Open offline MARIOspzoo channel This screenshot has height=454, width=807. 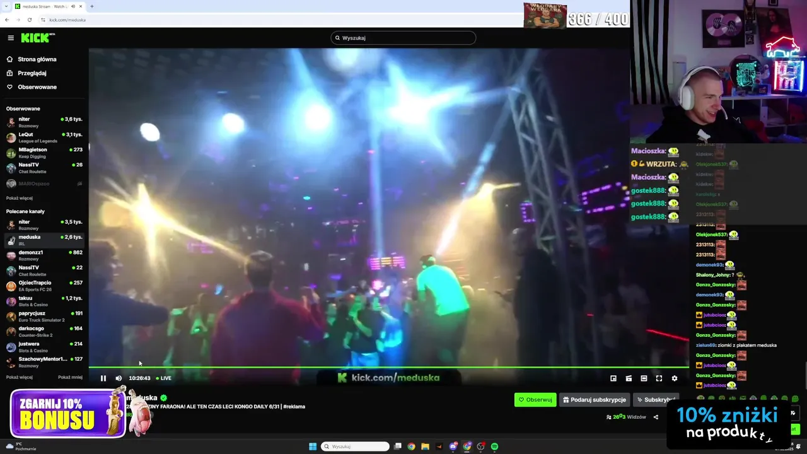coord(44,183)
